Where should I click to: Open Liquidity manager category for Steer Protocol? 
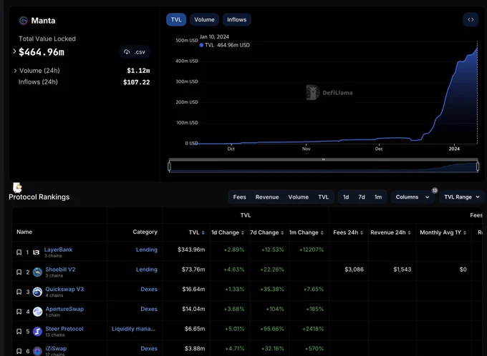click(133, 329)
